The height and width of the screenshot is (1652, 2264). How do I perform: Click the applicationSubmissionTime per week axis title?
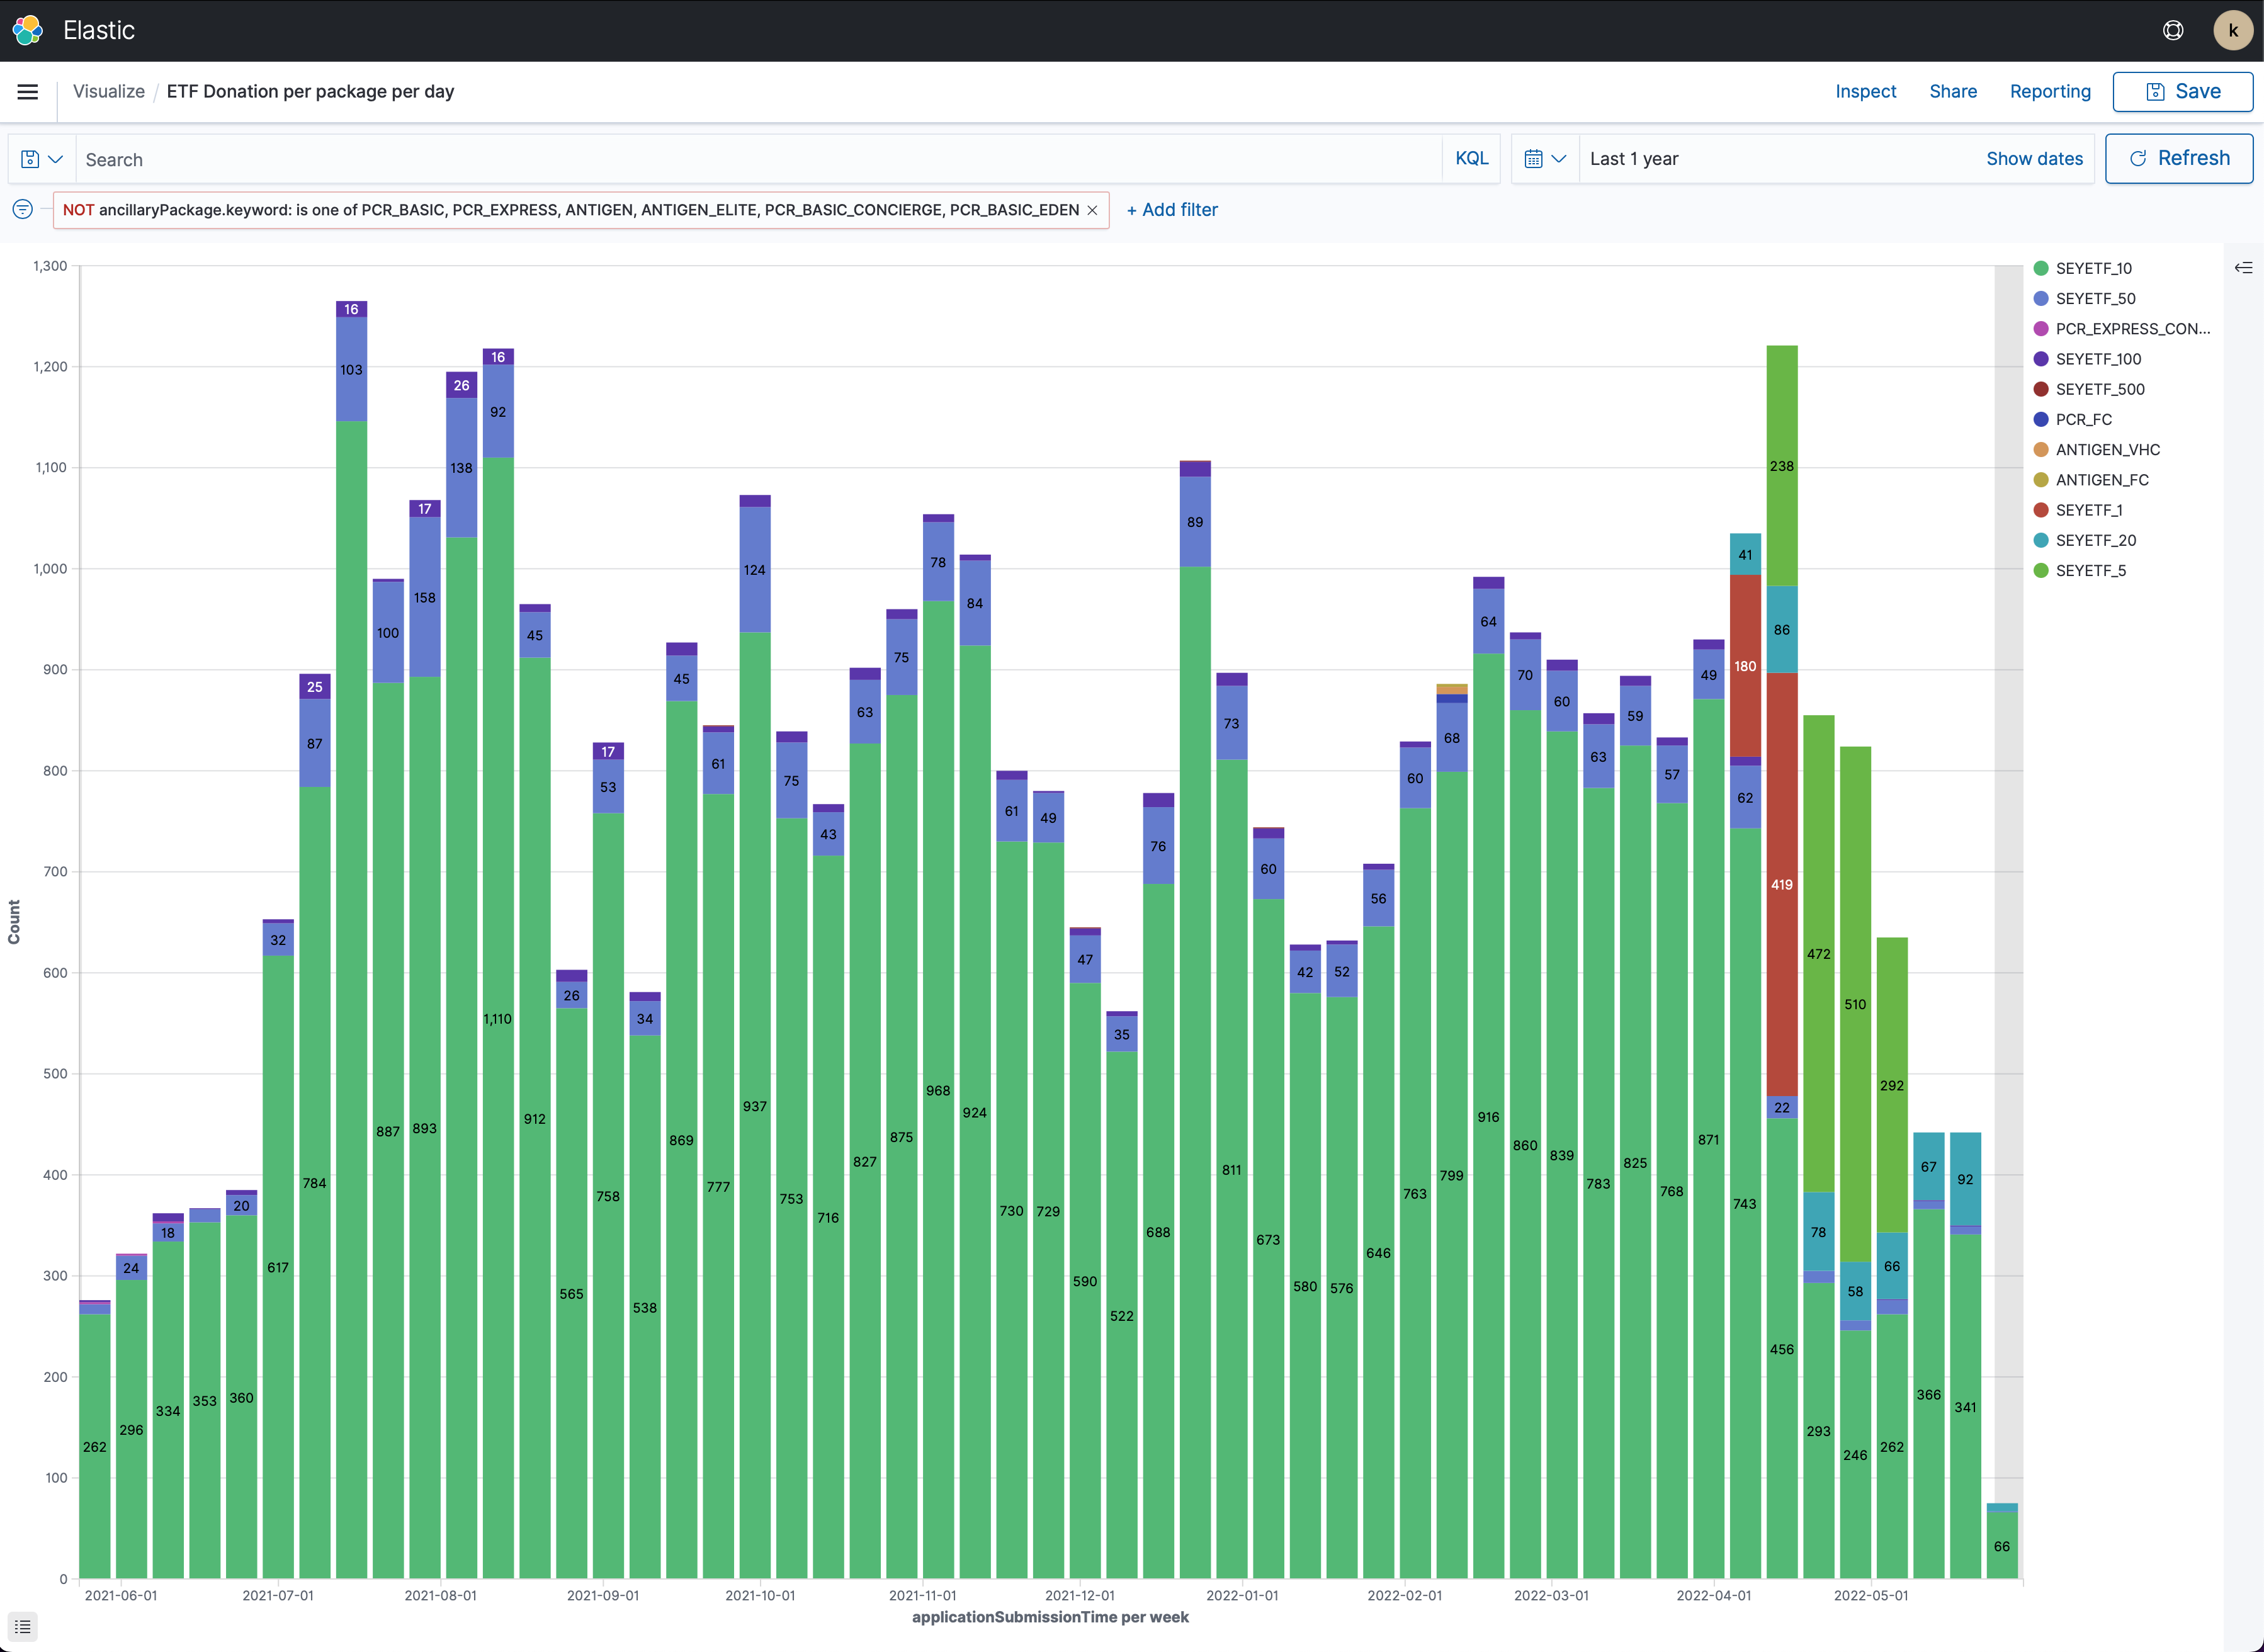click(1050, 1617)
